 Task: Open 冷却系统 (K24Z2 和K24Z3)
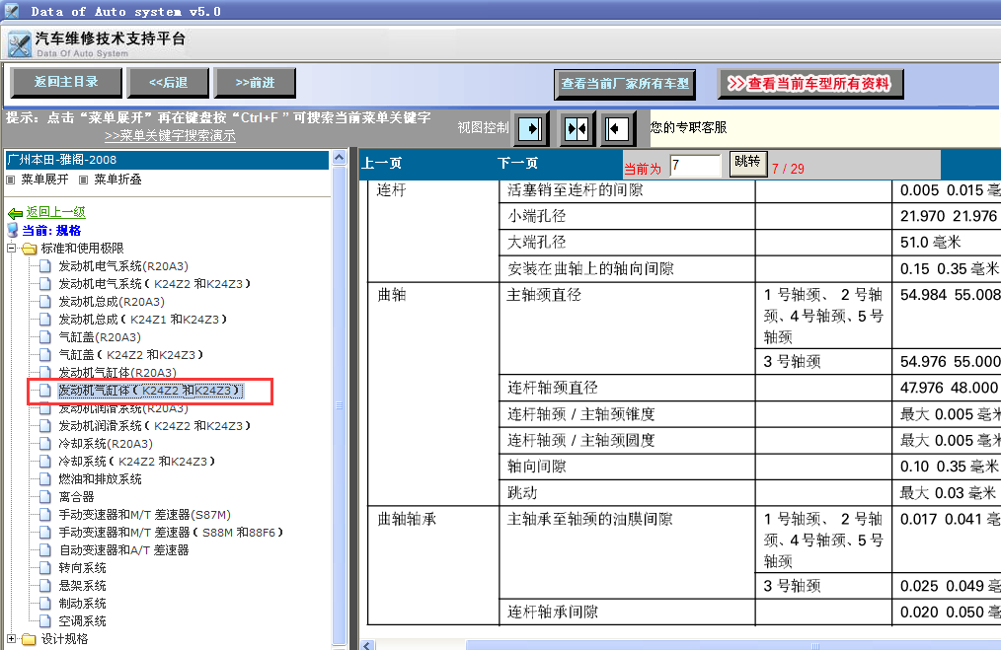click(136, 462)
